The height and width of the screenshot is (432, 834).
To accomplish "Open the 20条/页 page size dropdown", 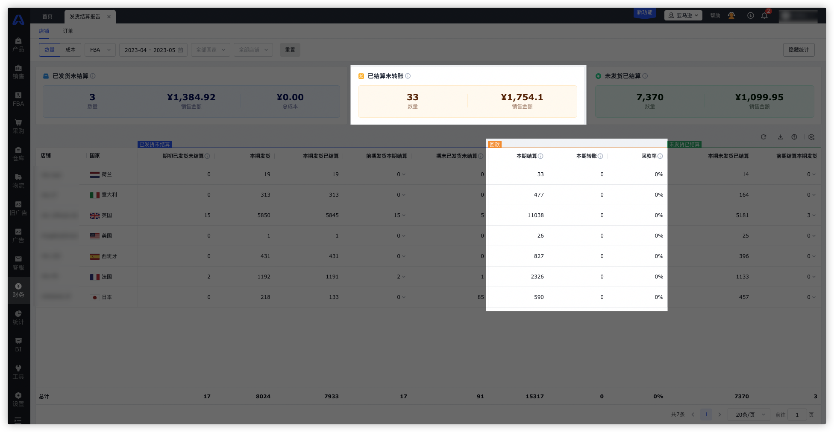I will click(x=749, y=415).
